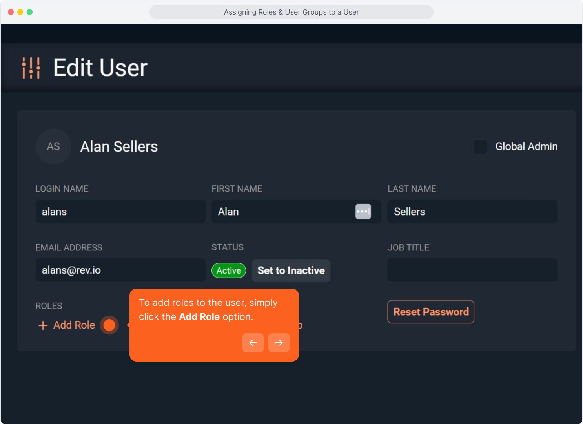
Task: Open the ellipsis options in the First Name field
Action: coord(363,212)
